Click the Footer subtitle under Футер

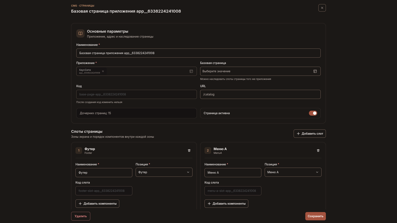click(x=88, y=153)
